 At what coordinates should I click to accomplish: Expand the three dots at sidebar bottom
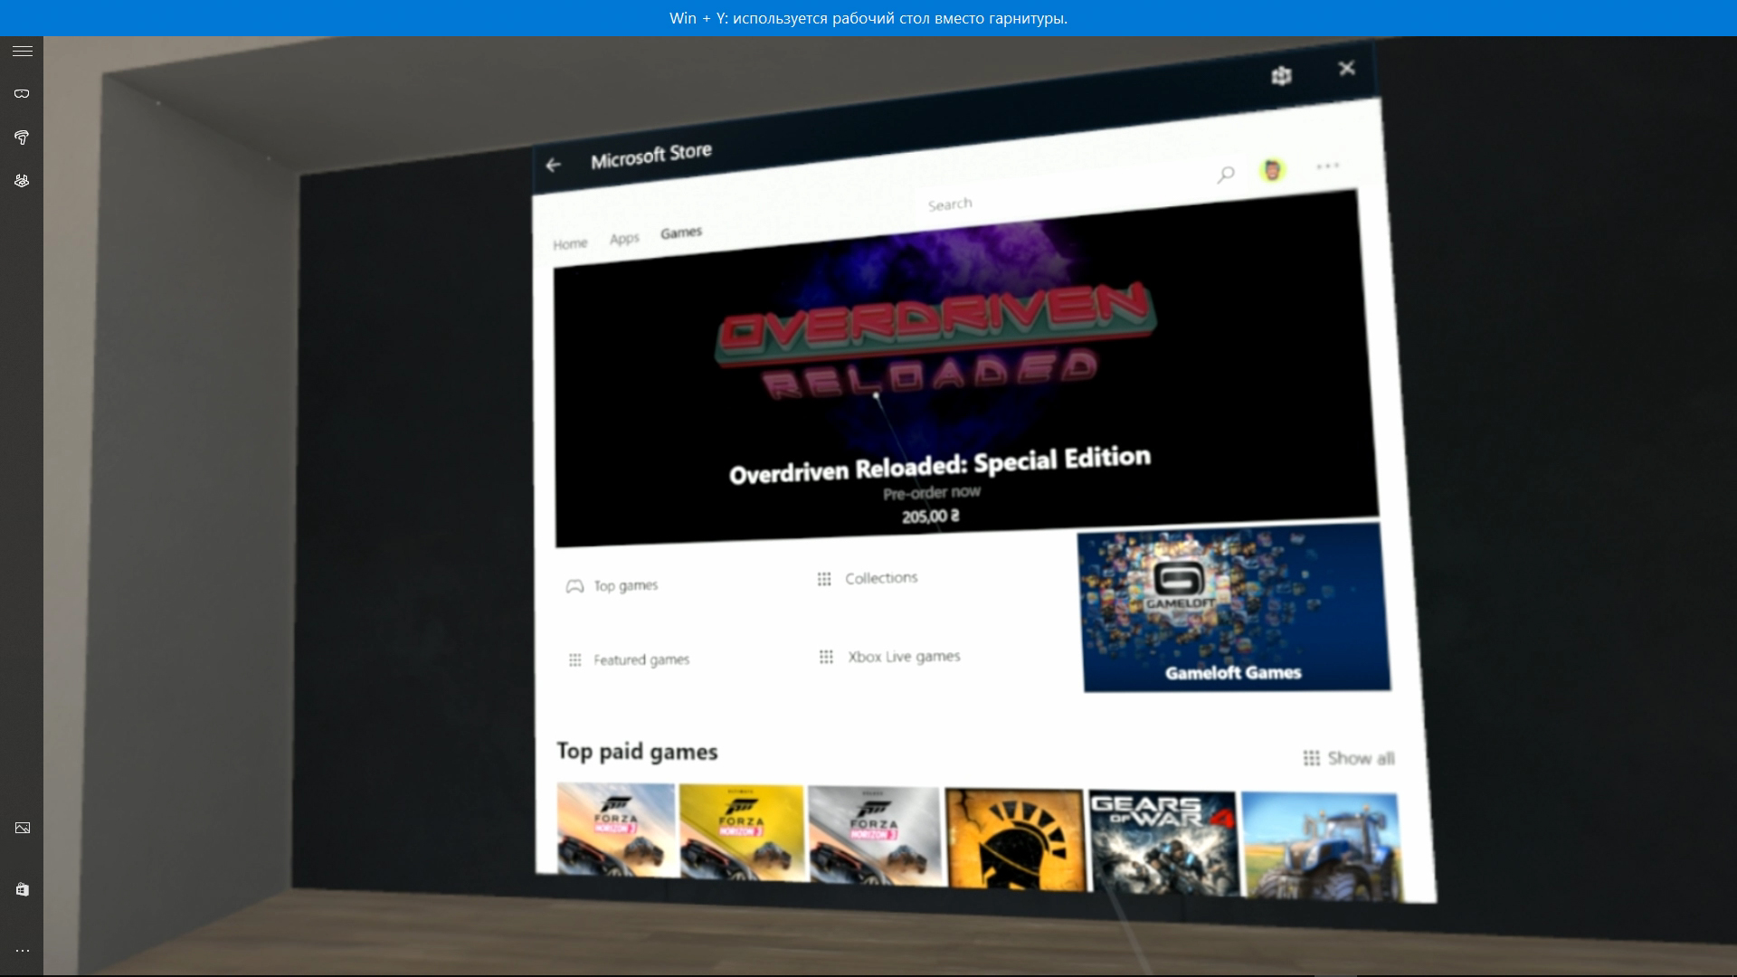coord(23,951)
